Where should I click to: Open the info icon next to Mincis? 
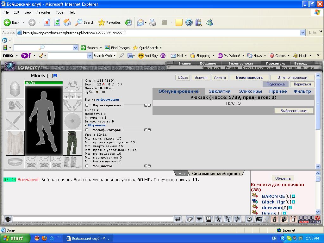[55, 76]
